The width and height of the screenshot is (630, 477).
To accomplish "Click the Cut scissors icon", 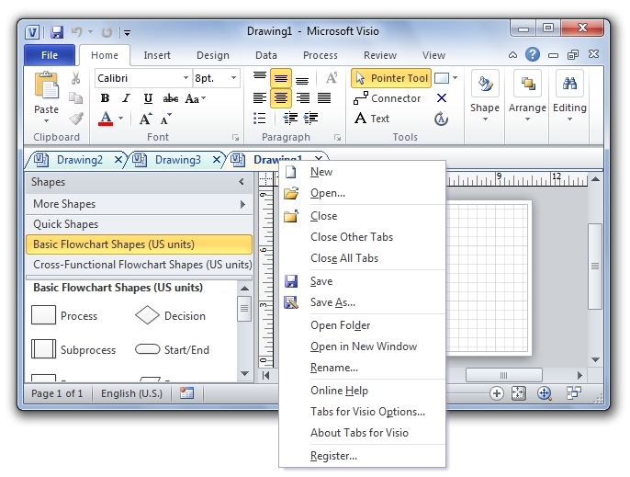I will 75,78.
